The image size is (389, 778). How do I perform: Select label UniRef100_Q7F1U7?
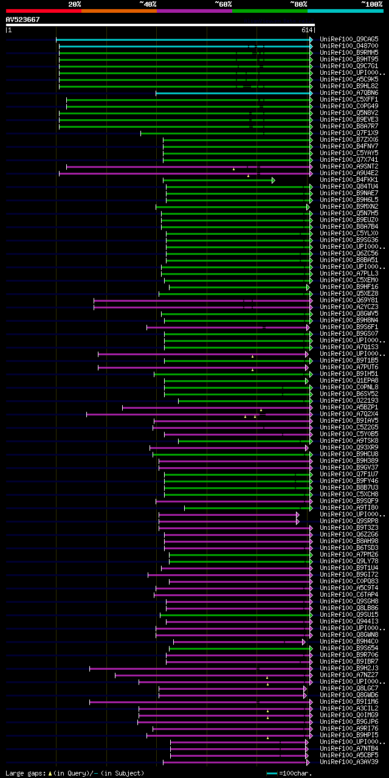tap(348, 474)
